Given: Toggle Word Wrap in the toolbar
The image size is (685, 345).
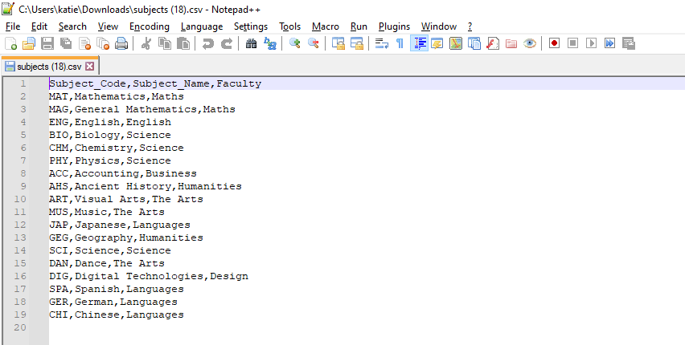Looking at the screenshot, I should (382, 43).
